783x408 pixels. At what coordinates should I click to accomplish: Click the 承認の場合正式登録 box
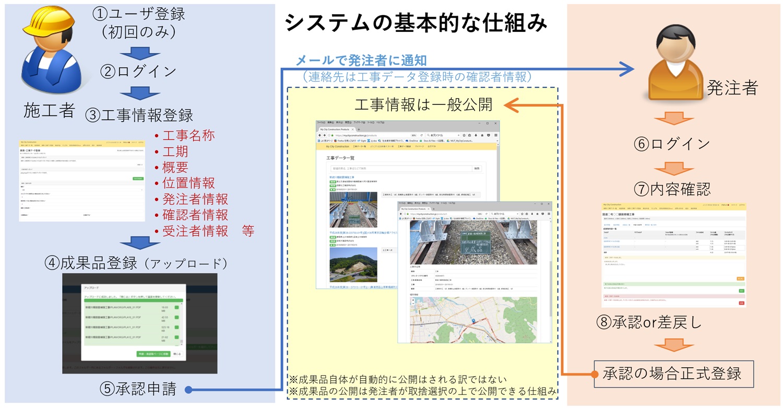tap(673, 374)
